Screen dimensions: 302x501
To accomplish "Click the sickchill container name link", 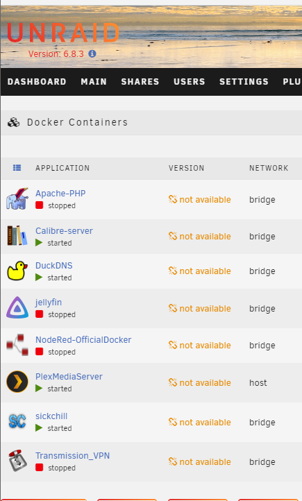I will pyautogui.click(x=51, y=416).
